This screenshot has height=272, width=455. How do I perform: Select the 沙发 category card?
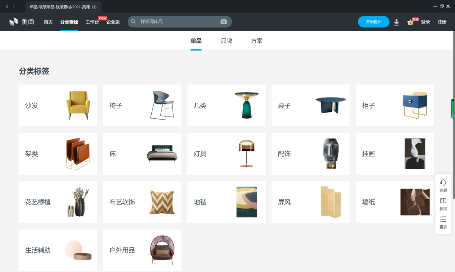[x=58, y=105]
